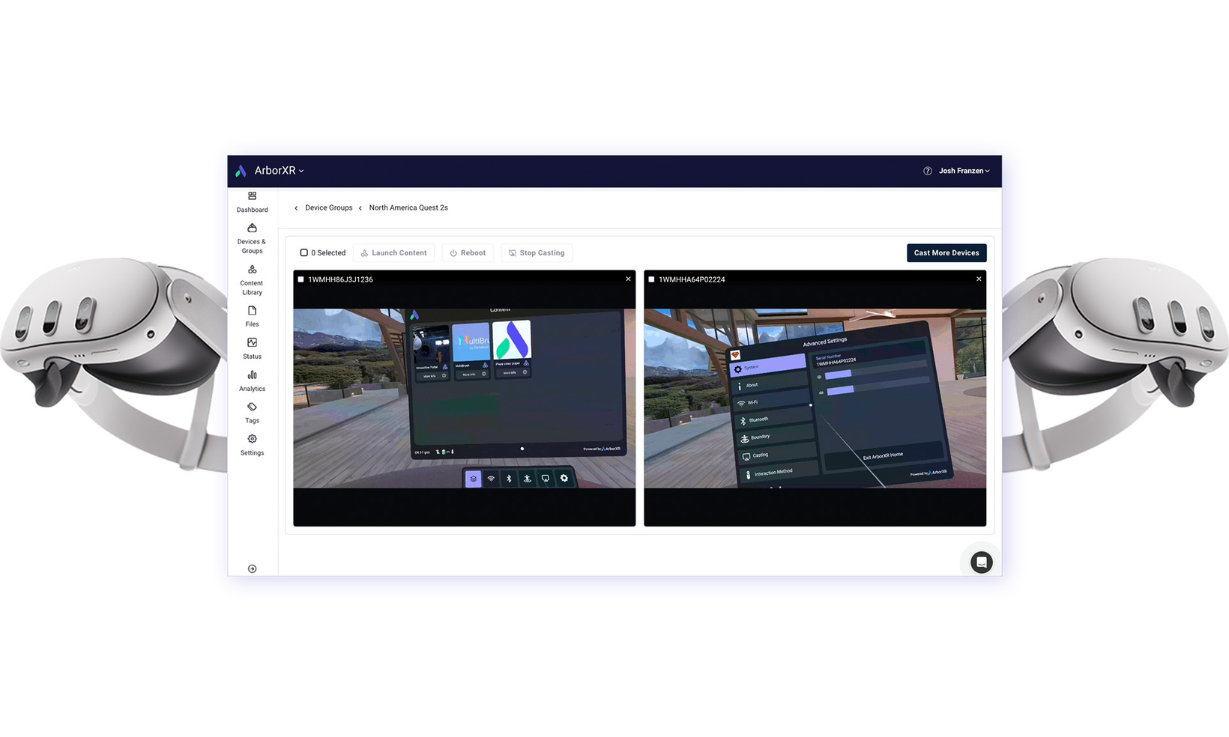Close the 1WMHHA64P02224 cast panel
The width and height of the screenshot is (1229, 737).
[x=979, y=279]
